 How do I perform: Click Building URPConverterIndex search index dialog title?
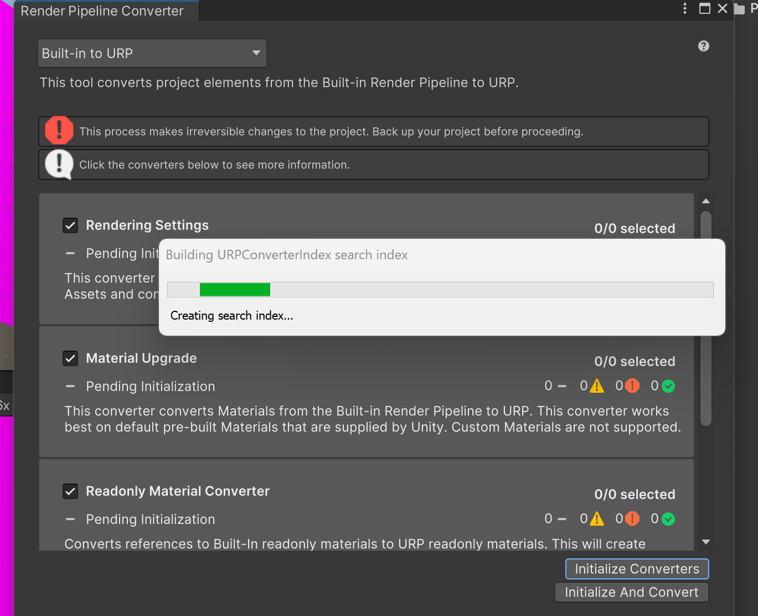click(287, 255)
